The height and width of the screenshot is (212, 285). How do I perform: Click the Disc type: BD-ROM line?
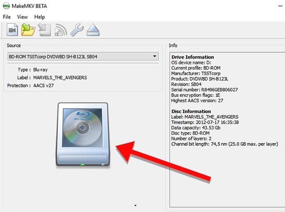point(190,133)
